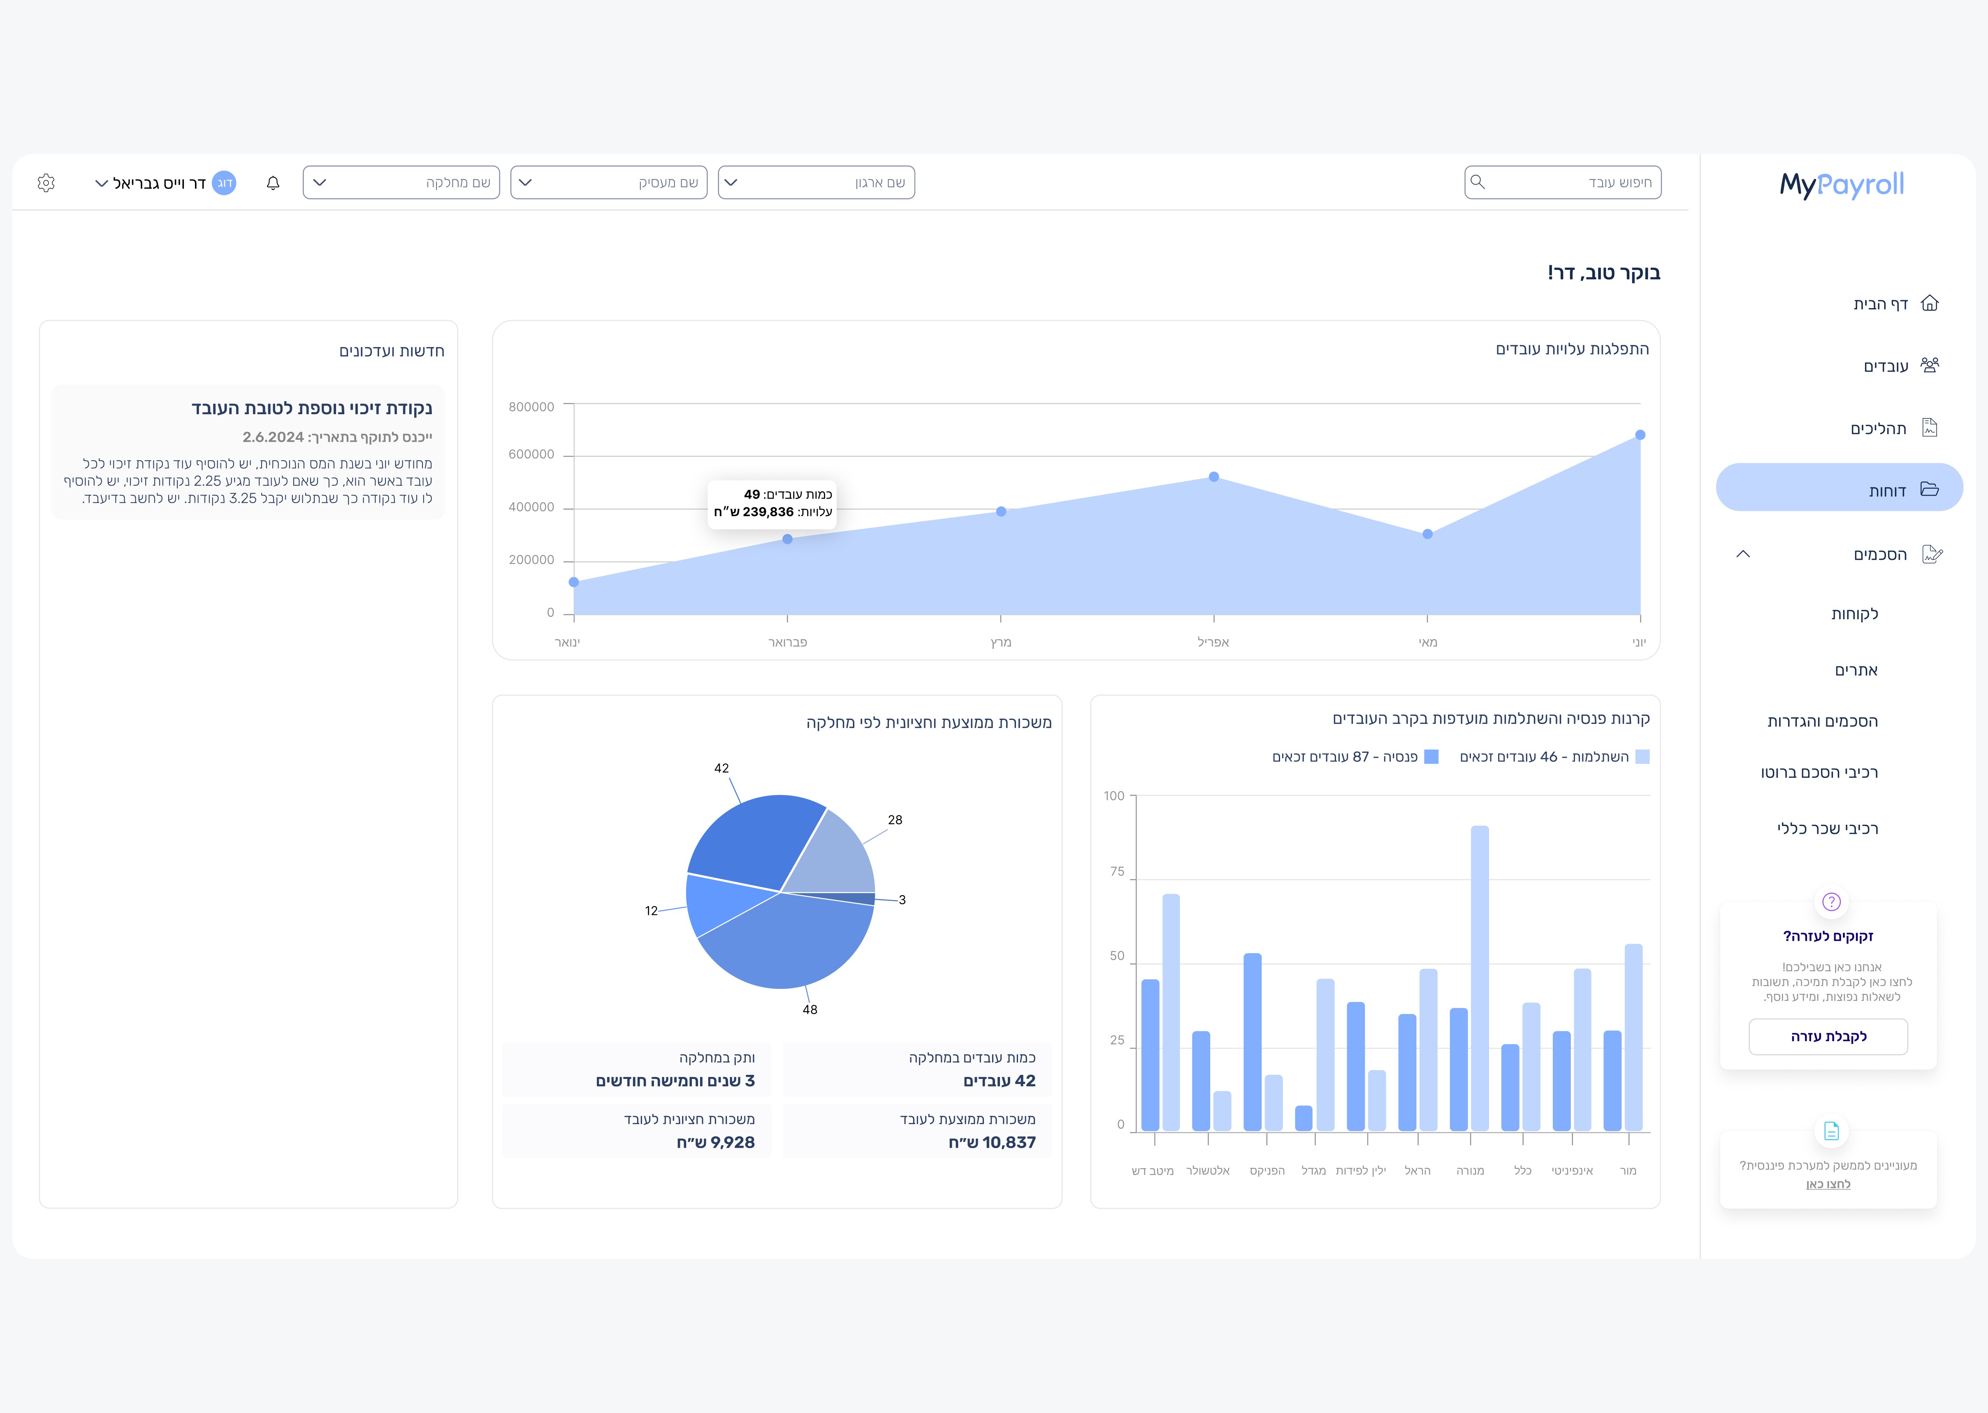Click the folder icon beside דוחות
Viewport: 1988px width, 1413px height.
click(1930, 489)
